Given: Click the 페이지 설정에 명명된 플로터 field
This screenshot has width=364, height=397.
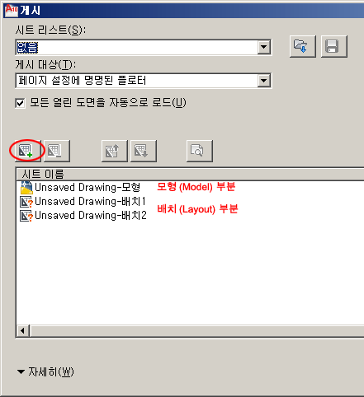Looking at the screenshot, I should pyautogui.click(x=137, y=81).
